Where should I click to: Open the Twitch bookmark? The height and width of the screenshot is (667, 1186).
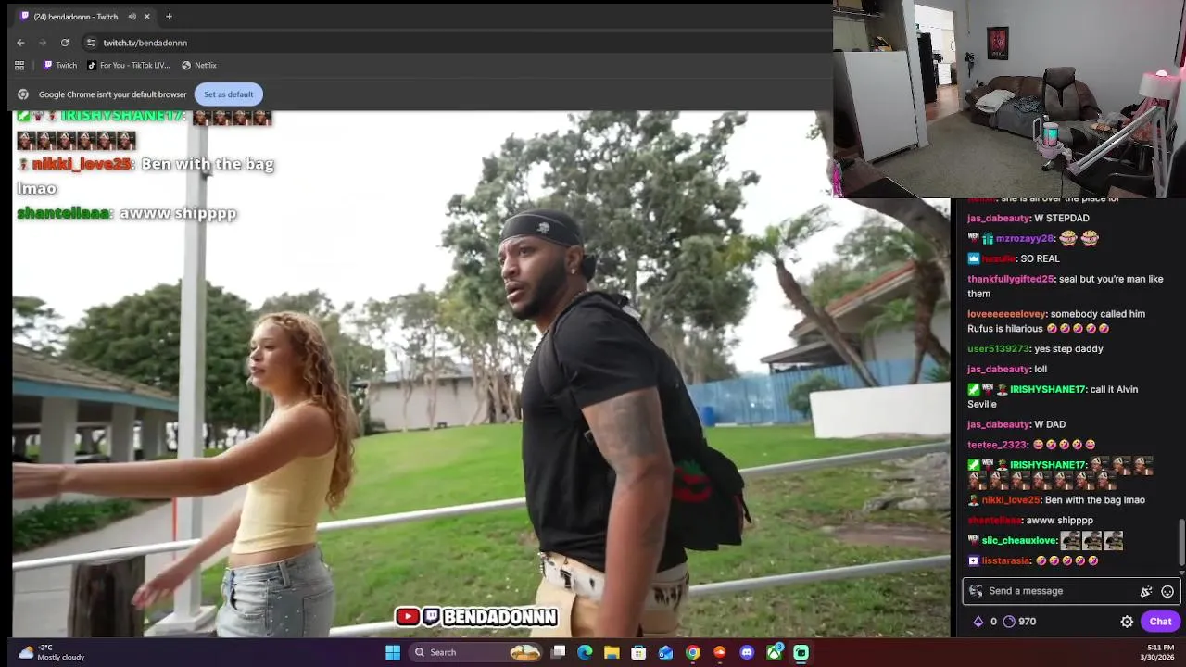point(60,65)
